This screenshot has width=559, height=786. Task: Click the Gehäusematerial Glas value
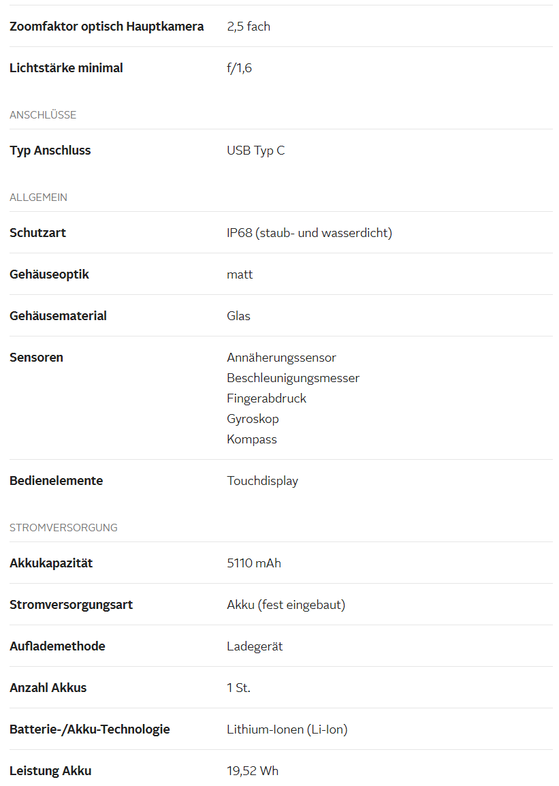click(238, 316)
